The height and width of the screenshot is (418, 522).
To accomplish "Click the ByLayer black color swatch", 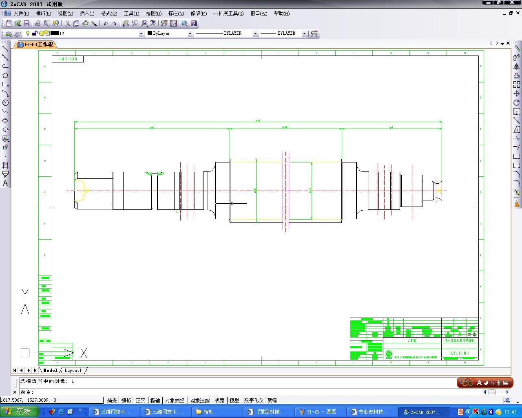I will click(x=150, y=33).
